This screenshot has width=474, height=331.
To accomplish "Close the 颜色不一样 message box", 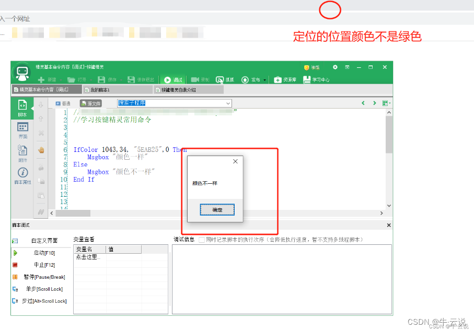I will point(235,161).
